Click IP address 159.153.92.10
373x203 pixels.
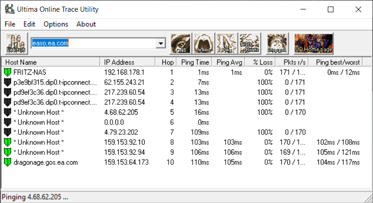click(x=124, y=142)
